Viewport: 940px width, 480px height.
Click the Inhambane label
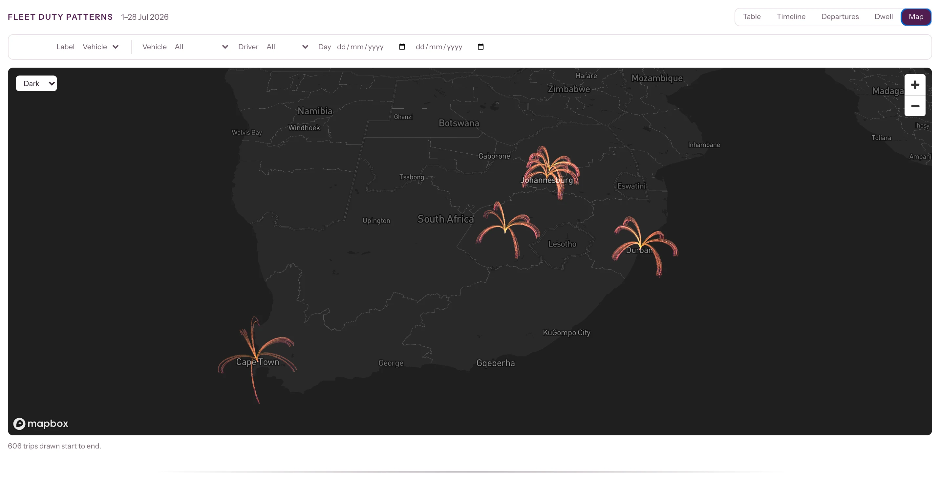pos(704,144)
